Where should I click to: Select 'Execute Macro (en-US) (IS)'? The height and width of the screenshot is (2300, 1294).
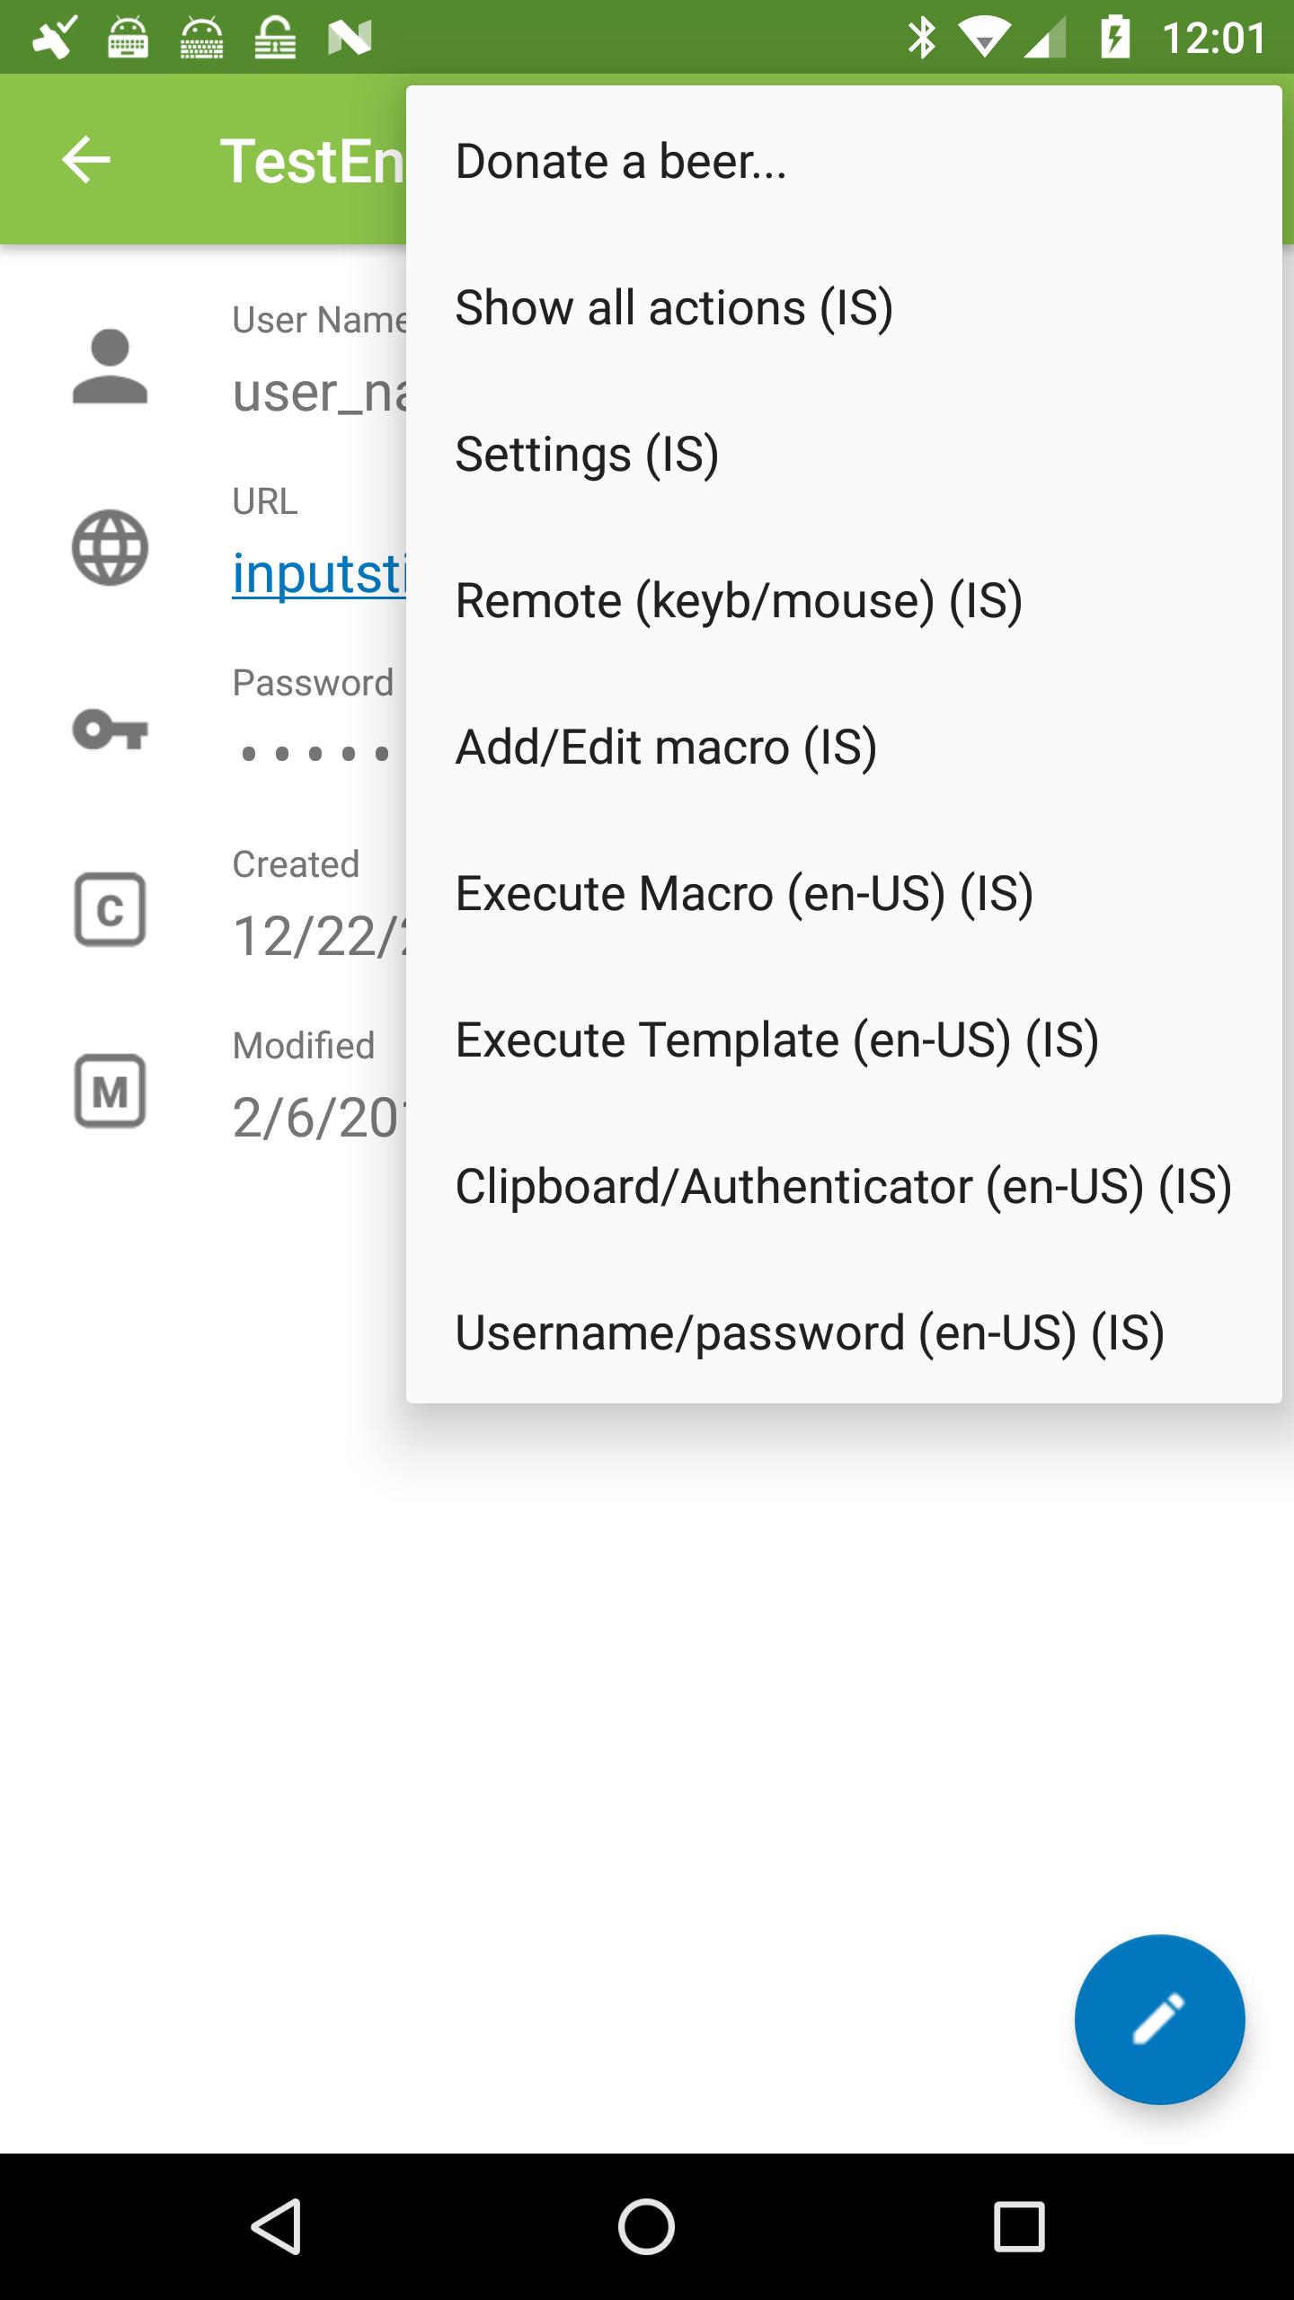coord(844,894)
